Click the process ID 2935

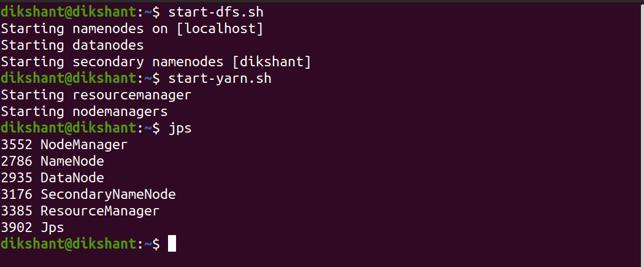click(x=17, y=178)
